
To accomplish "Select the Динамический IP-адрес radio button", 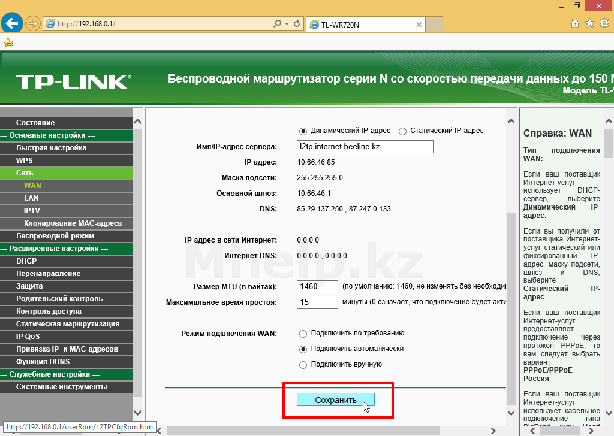I will click(303, 131).
